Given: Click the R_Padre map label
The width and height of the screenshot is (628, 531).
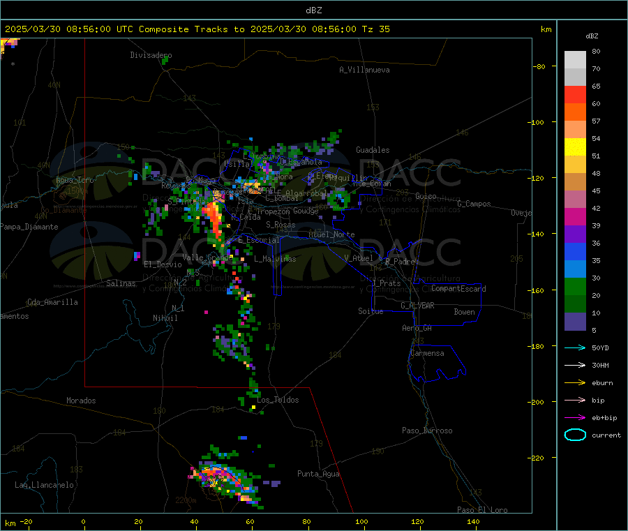Looking at the screenshot, I should [x=400, y=262].
